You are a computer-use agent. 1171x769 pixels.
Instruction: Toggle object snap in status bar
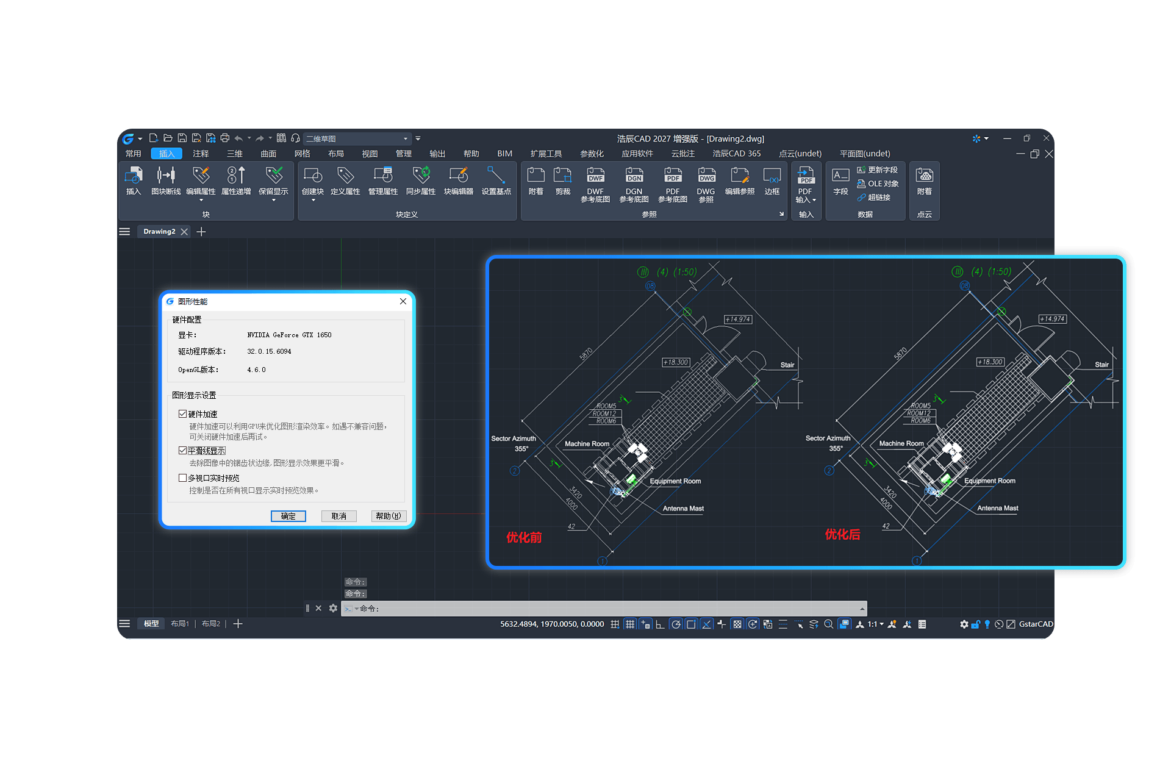click(691, 624)
